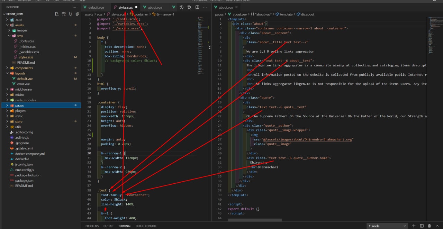Select the styles.scss editor tab
This screenshot has height=229, width=443.
coord(126,7)
